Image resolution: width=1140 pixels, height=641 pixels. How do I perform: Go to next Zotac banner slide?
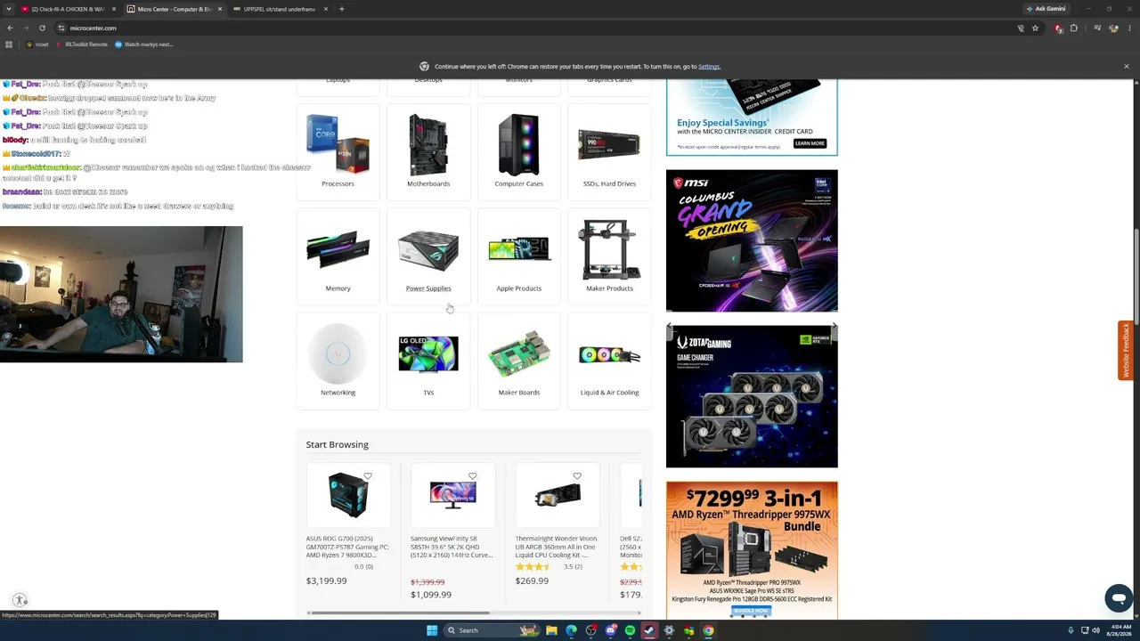click(x=834, y=328)
